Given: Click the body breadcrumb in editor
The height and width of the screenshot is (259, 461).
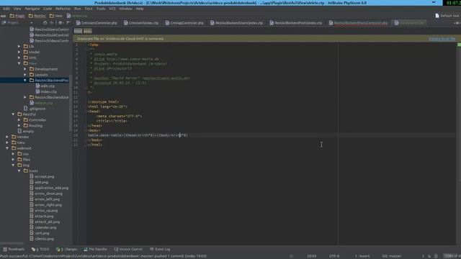Looking at the screenshot, I should (88, 31).
